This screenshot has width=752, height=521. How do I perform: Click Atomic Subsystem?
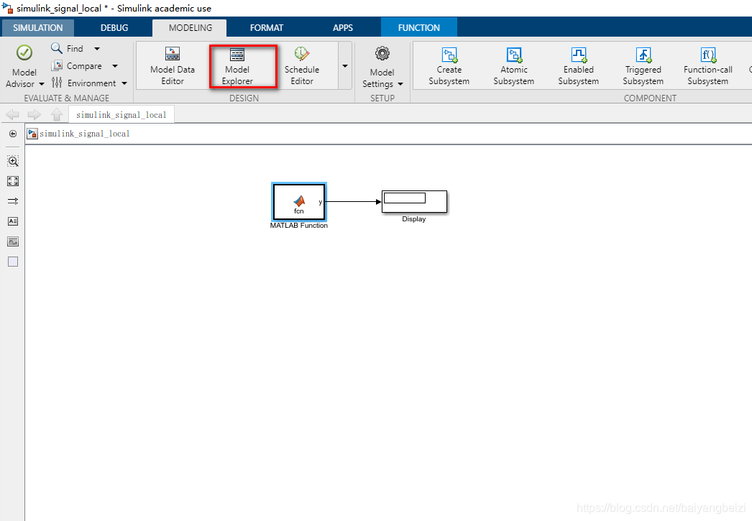pos(513,65)
